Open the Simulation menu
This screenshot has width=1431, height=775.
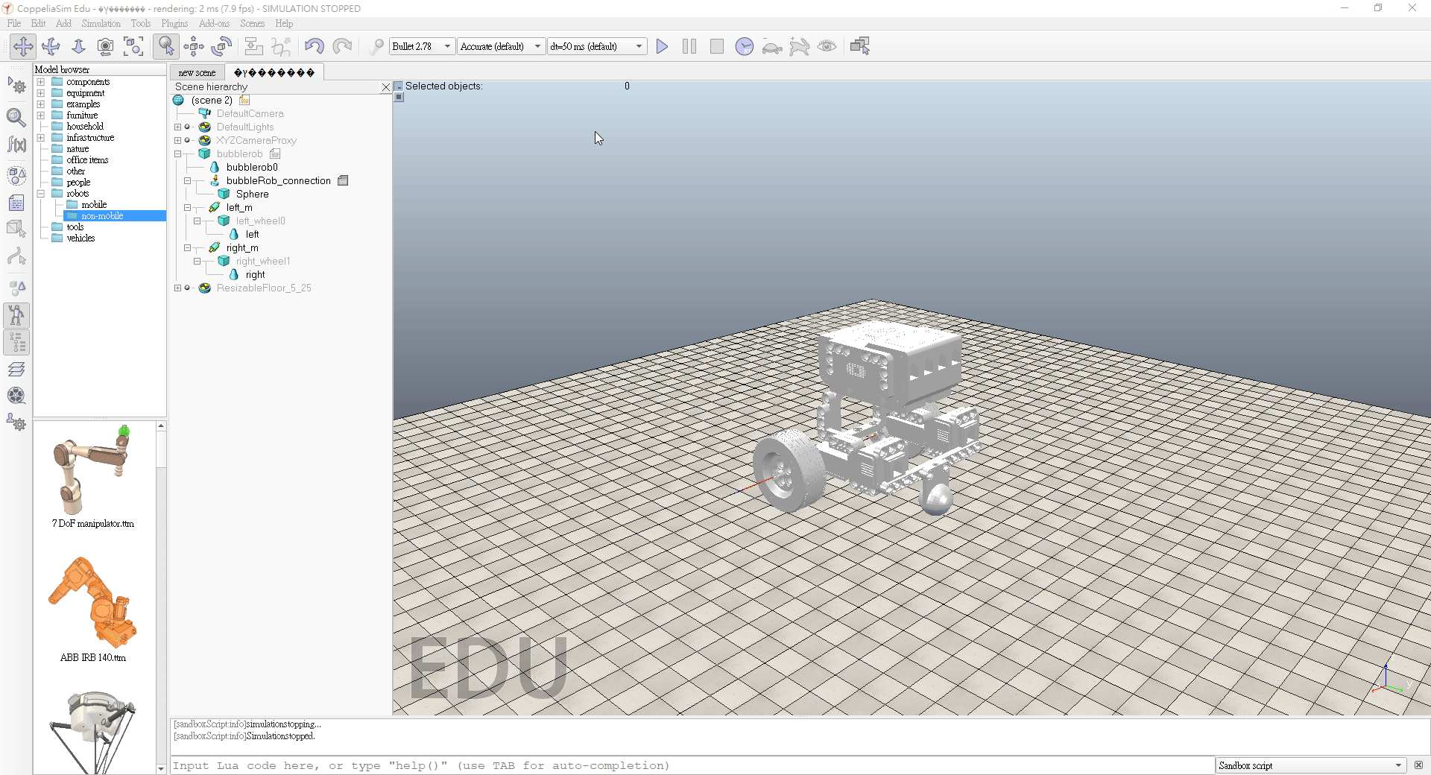[x=101, y=23]
